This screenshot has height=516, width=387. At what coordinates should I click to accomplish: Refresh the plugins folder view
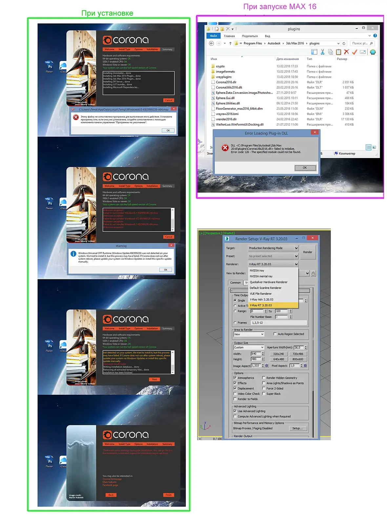[344, 43]
